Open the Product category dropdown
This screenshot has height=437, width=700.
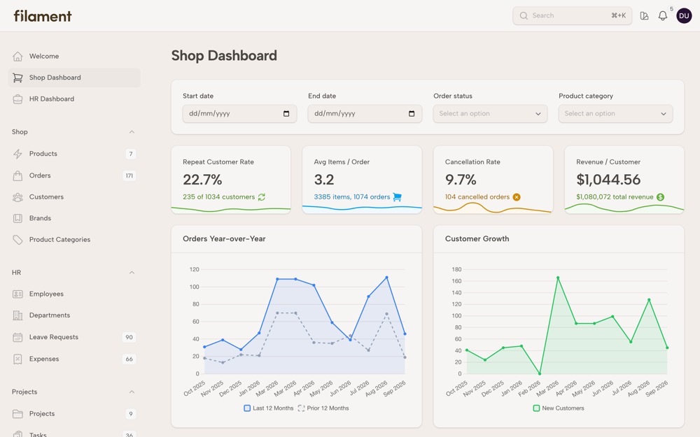click(615, 114)
